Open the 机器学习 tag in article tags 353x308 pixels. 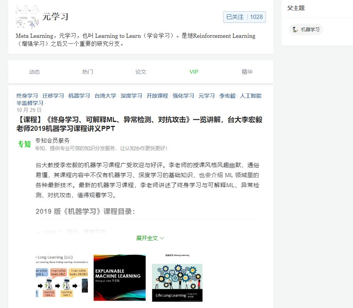coord(79,96)
